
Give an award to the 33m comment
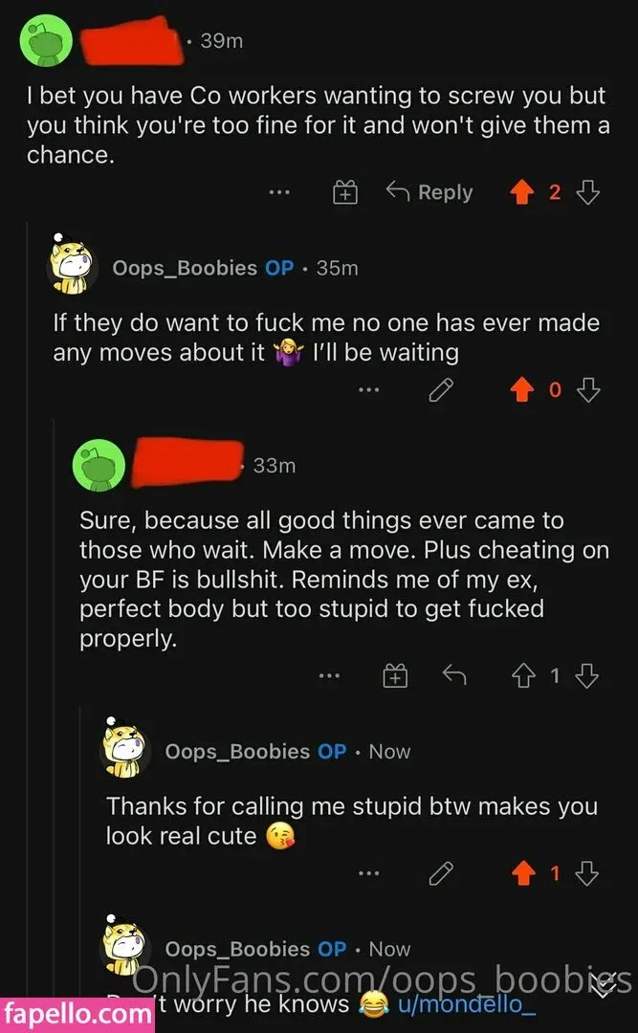click(394, 676)
